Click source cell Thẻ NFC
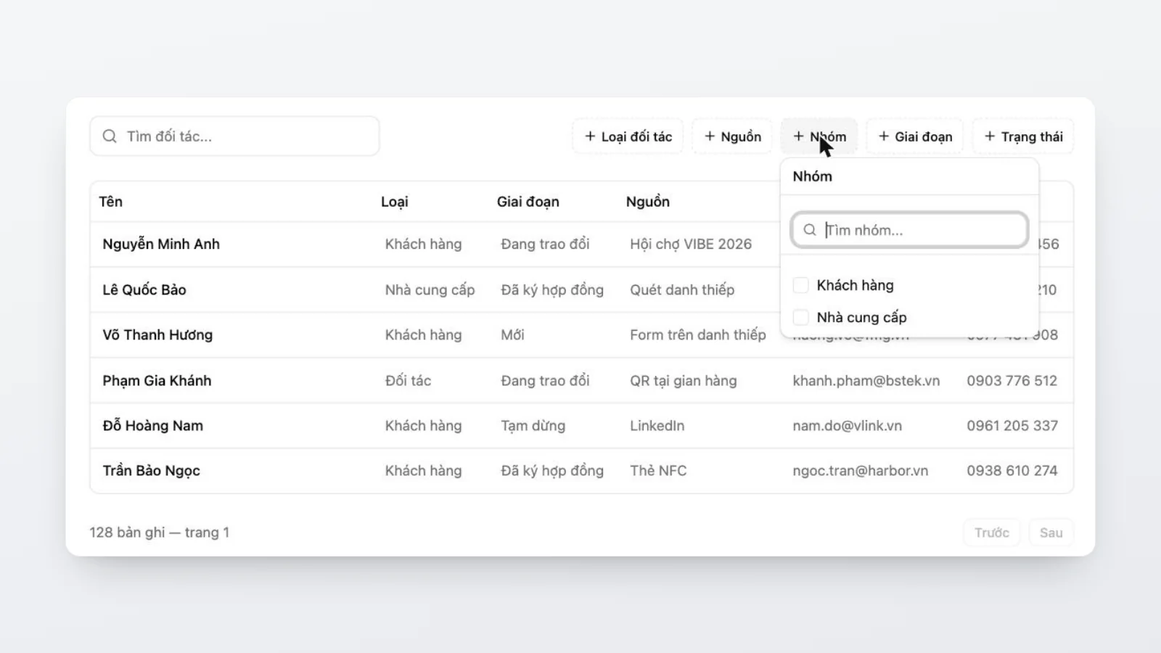Screen dimensions: 1161x653 click(x=658, y=471)
